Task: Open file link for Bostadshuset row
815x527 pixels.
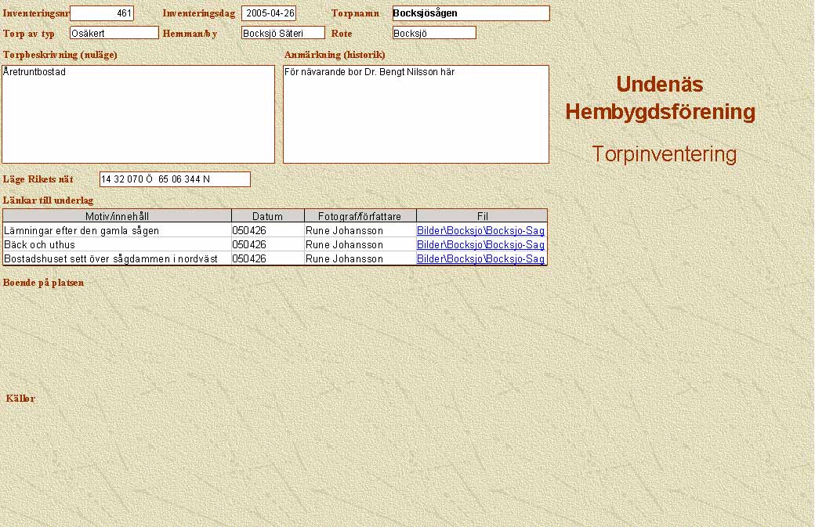Action: [480, 259]
